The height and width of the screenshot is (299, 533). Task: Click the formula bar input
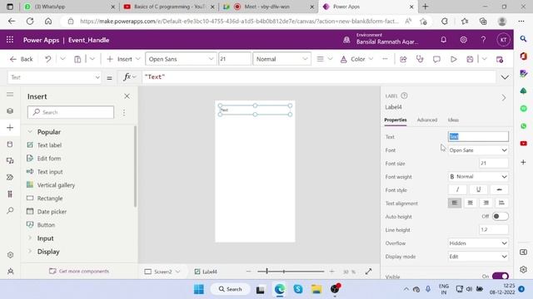318,77
